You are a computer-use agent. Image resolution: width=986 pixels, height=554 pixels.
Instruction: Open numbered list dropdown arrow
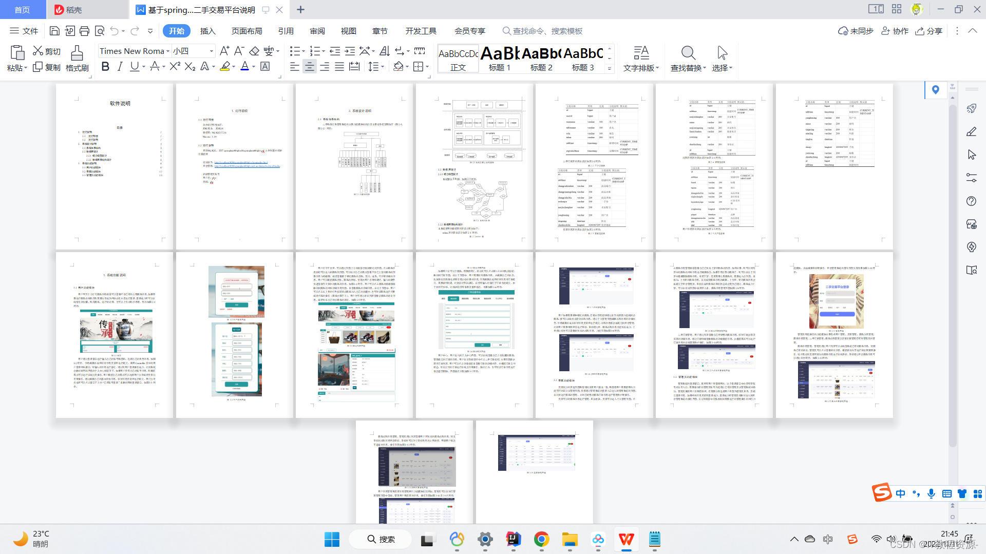pyautogui.click(x=324, y=51)
